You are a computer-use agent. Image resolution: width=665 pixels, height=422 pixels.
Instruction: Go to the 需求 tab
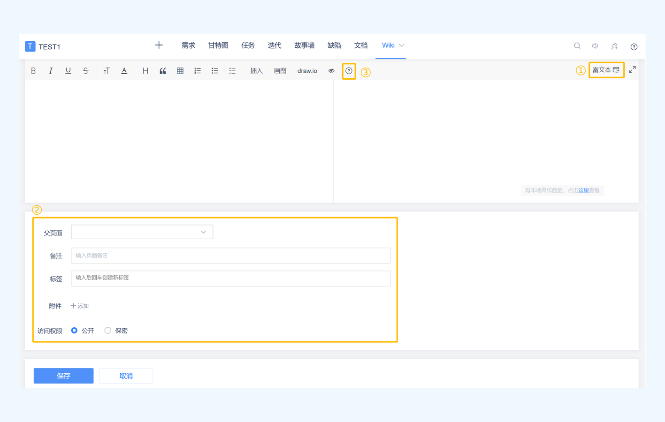[x=188, y=45]
